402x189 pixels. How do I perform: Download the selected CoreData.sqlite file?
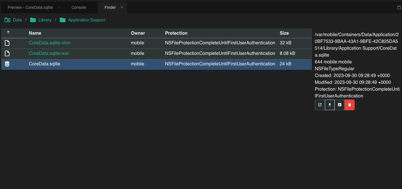pos(330,105)
